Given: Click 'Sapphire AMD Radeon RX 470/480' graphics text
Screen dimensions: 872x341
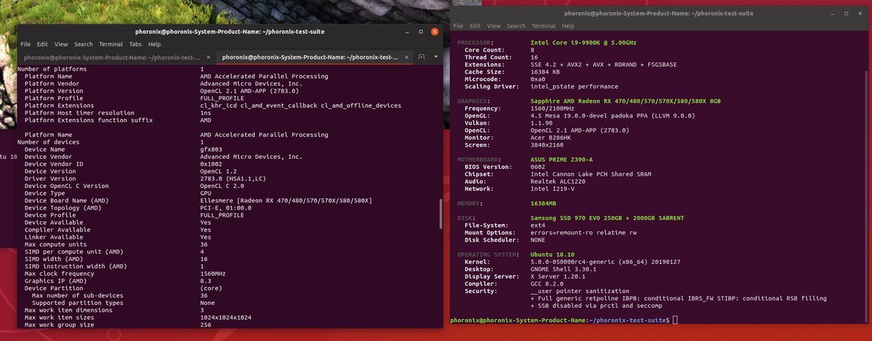Looking at the screenshot, I should 586,101.
